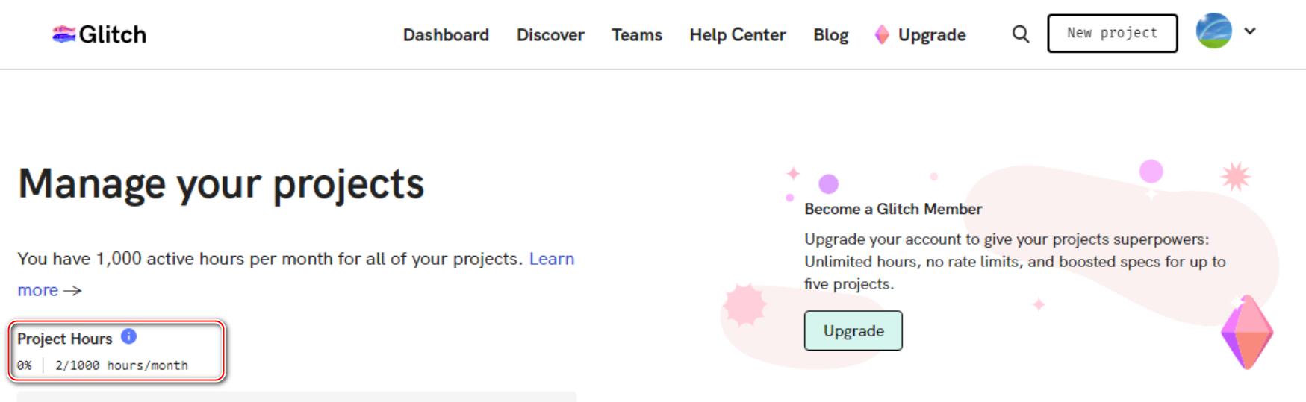Click the pink diamond Upgrade icon

tap(882, 35)
